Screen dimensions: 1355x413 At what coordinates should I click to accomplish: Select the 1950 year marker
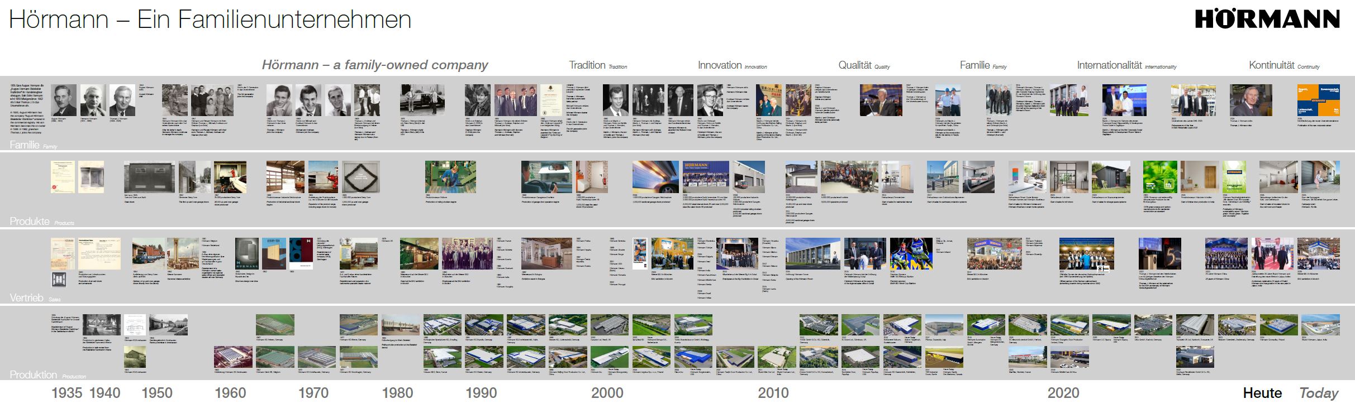pyautogui.click(x=157, y=393)
